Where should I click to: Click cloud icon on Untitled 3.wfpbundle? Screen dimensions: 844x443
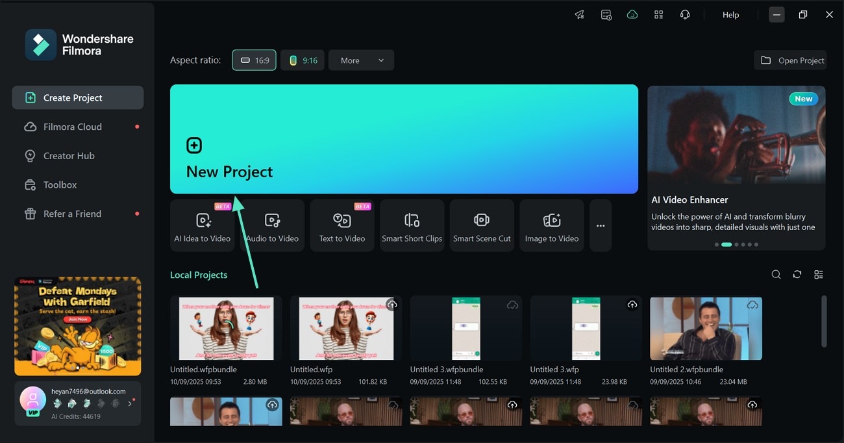[512, 305]
